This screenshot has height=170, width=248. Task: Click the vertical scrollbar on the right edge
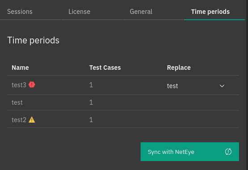[247, 85]
